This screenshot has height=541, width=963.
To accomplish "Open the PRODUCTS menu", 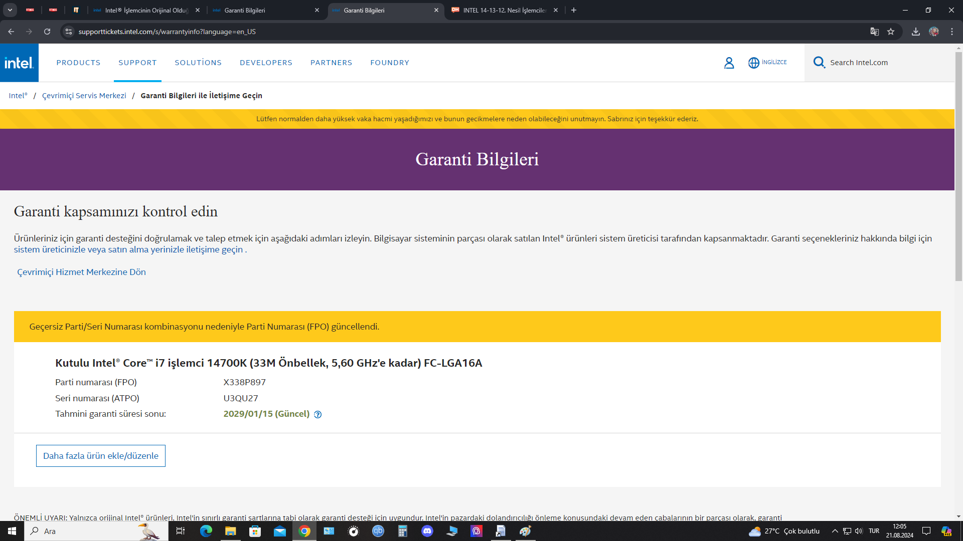I will [x=78, y=63].
